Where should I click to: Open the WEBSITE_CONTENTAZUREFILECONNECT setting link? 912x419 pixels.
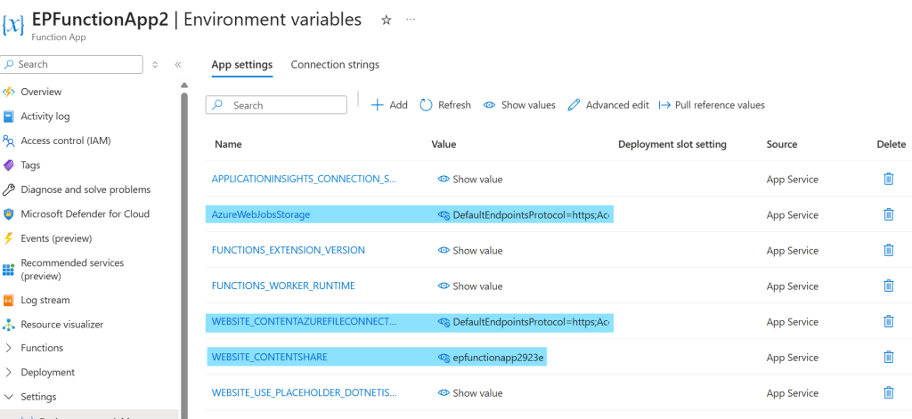[305, 321]
